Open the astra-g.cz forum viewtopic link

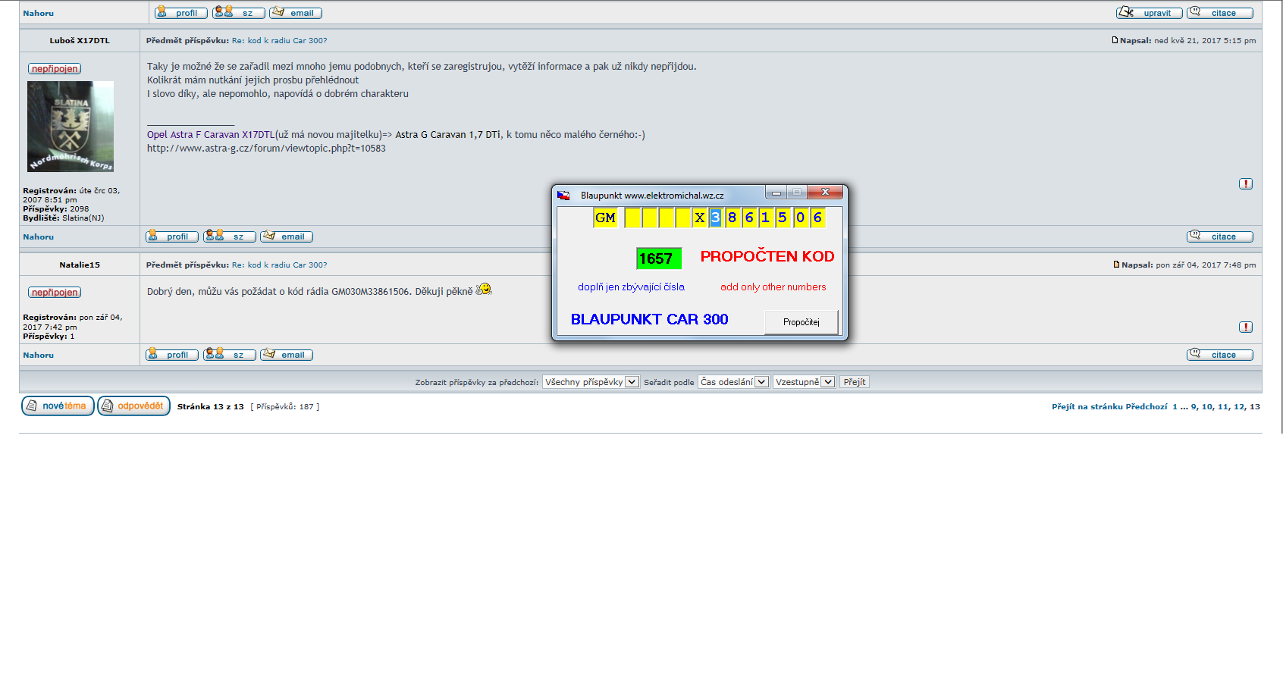[x=266, y=149]
